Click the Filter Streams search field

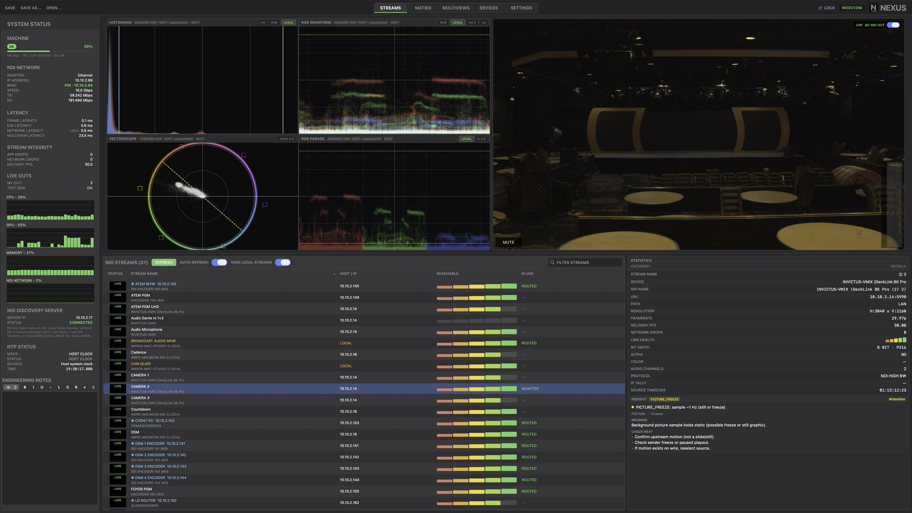click(585, 263)
